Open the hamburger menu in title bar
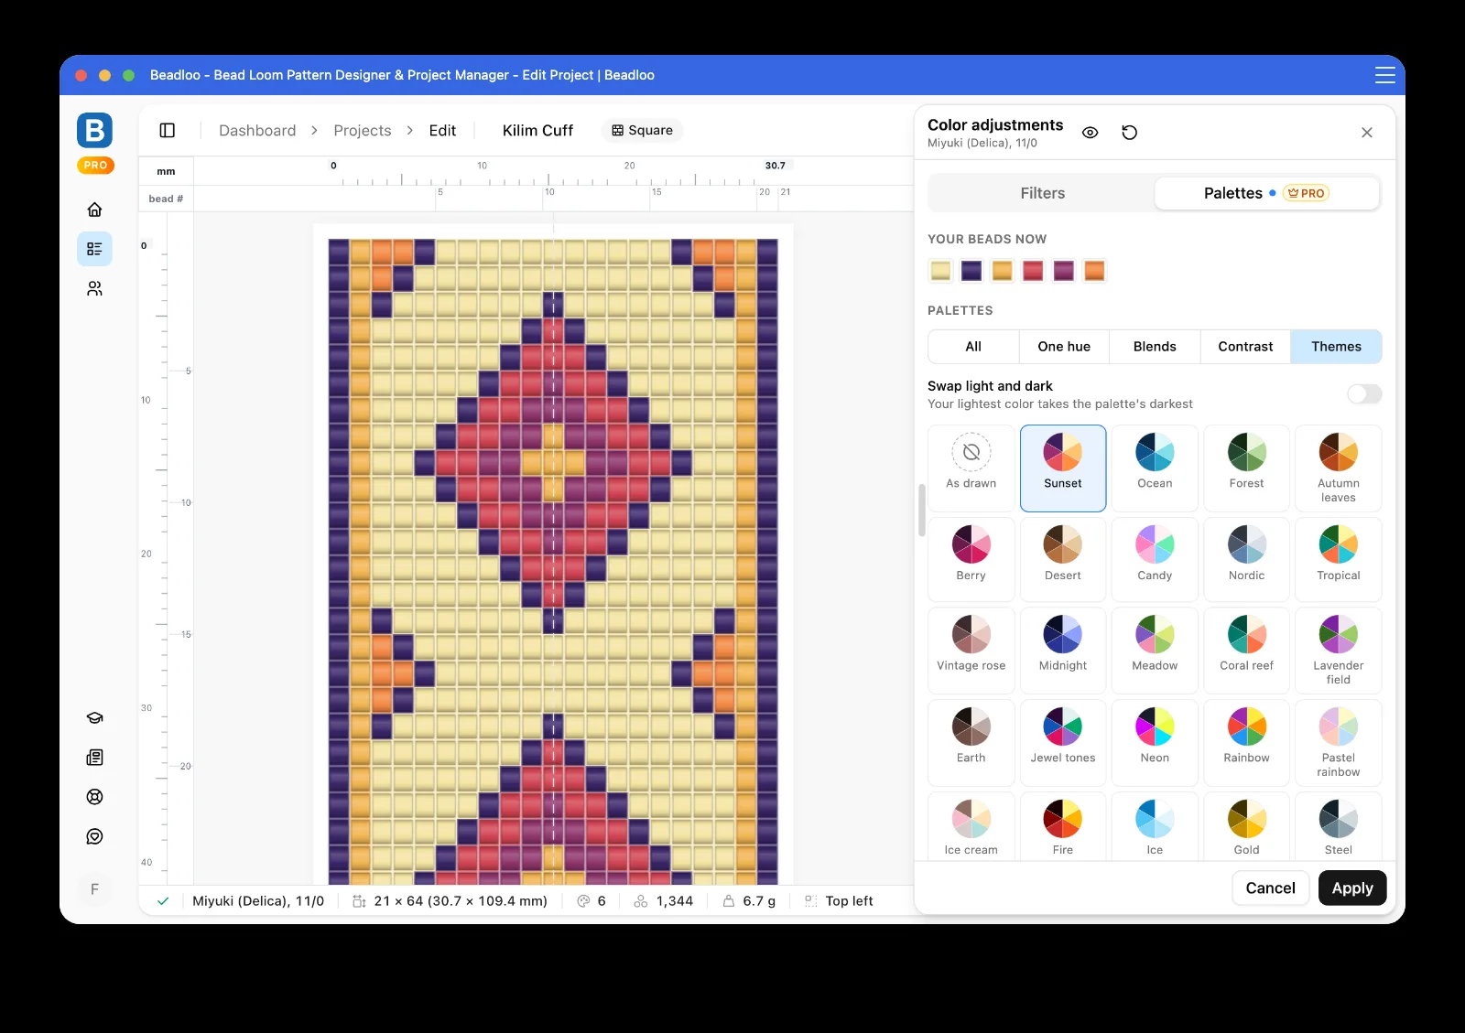This screenshot has width=1465, height=1033. (x=1385, y=75)
